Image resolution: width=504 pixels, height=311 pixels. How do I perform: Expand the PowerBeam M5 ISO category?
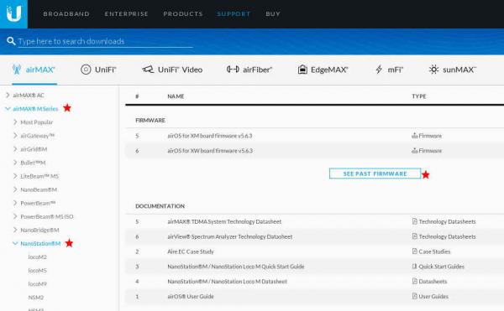(x=15, y=216)
